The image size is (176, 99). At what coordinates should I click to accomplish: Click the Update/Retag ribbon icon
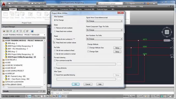pos(30,15)
